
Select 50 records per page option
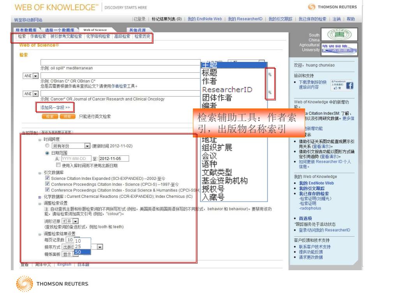point(82,252)
